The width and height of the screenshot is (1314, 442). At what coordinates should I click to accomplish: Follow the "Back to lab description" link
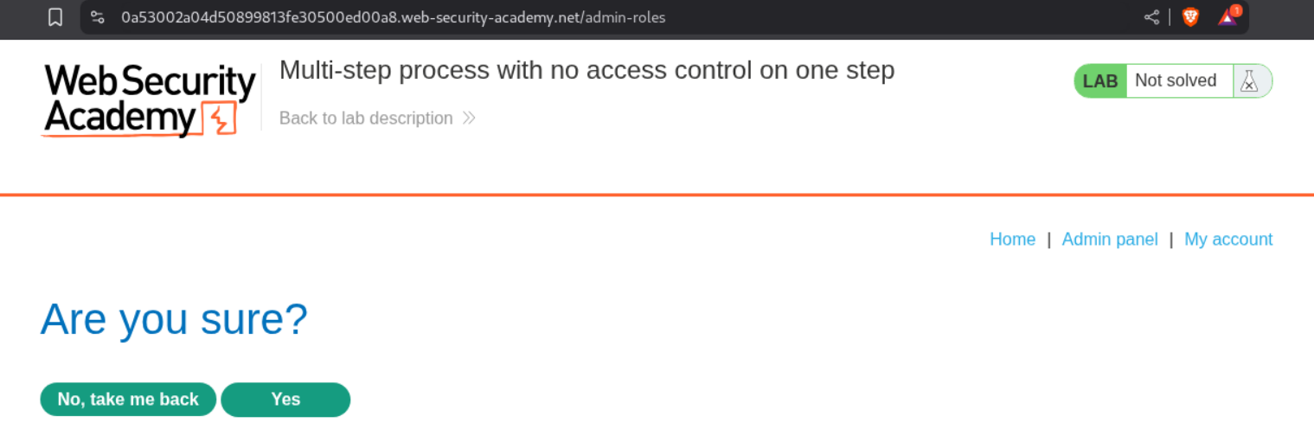coord(366,118)
